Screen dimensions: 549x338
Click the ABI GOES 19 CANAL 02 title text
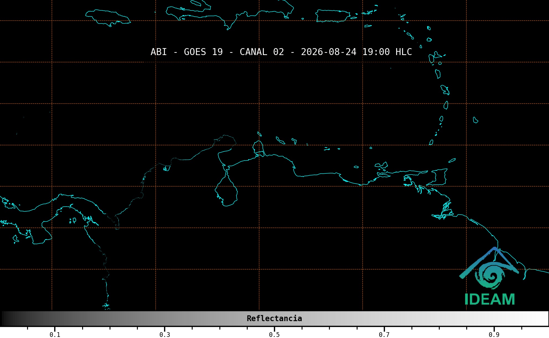[x=281, y=52]
